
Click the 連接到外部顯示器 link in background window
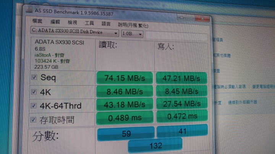[x=243, y=102]
